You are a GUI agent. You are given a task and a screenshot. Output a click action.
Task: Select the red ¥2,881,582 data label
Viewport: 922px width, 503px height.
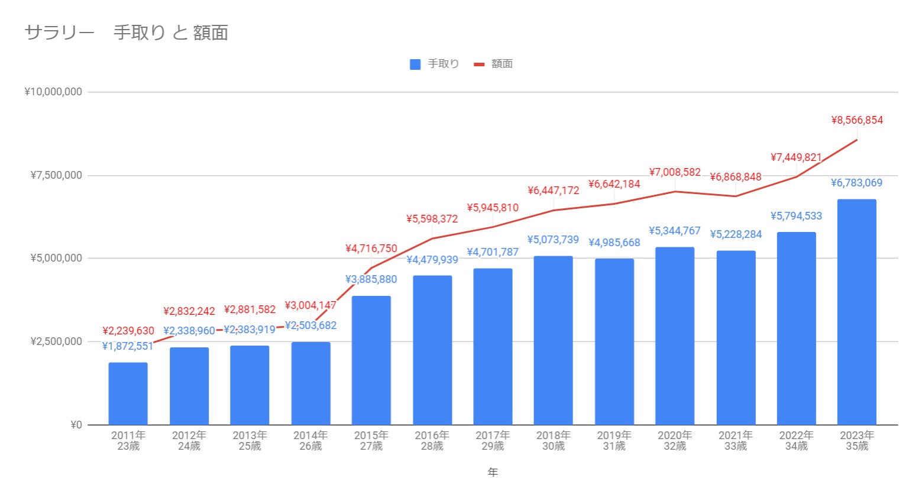click(x=250, y=309)
